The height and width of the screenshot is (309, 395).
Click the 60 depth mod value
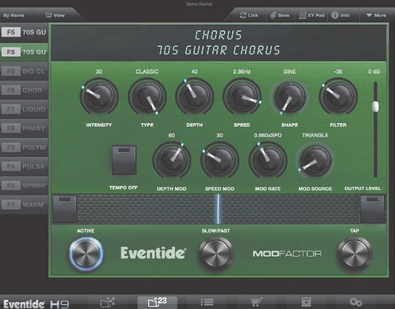pyautogui.click(x=172, y=135)
